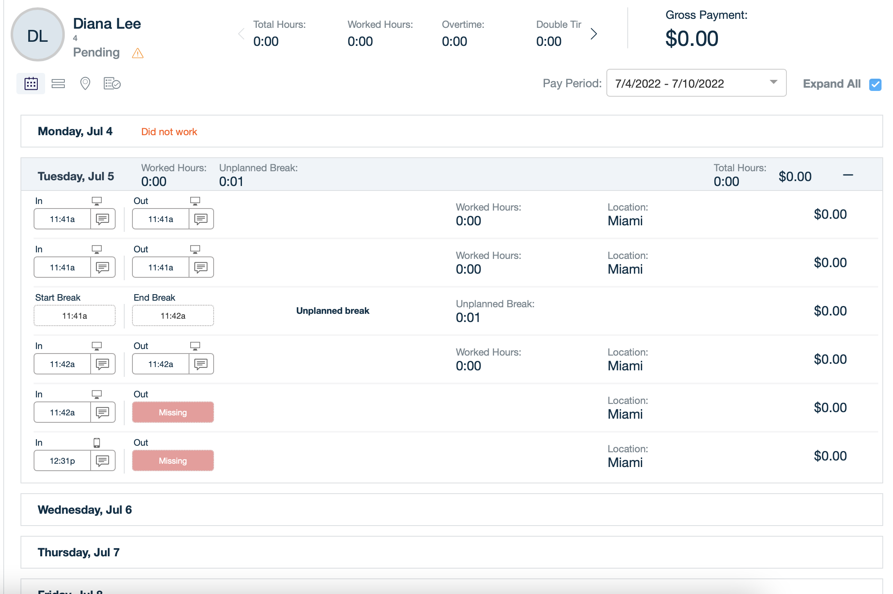
Task: Open the timesheet approval view
Action: click(112, 83)
